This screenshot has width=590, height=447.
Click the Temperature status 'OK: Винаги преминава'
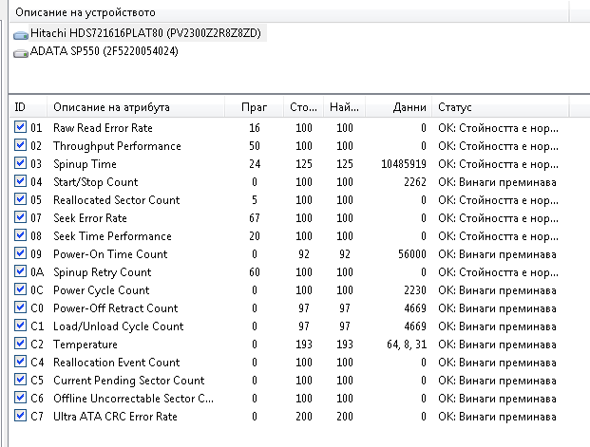[x=497, y=345]
